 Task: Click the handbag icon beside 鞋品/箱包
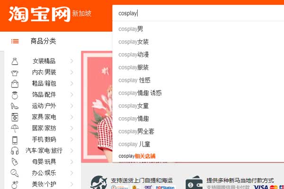(x=15, y=84)
